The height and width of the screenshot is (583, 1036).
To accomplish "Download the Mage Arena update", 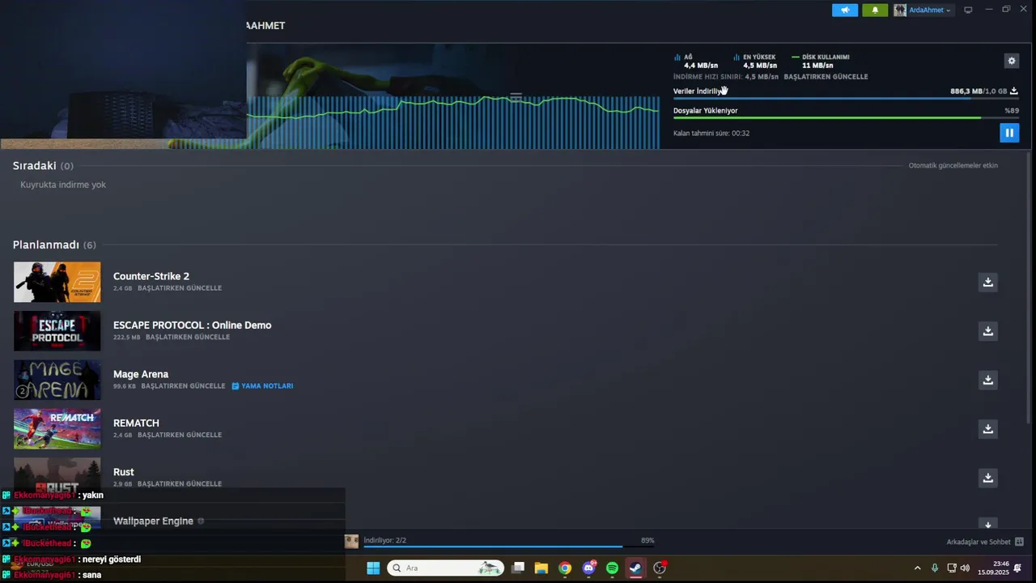I will click(987, 380).
